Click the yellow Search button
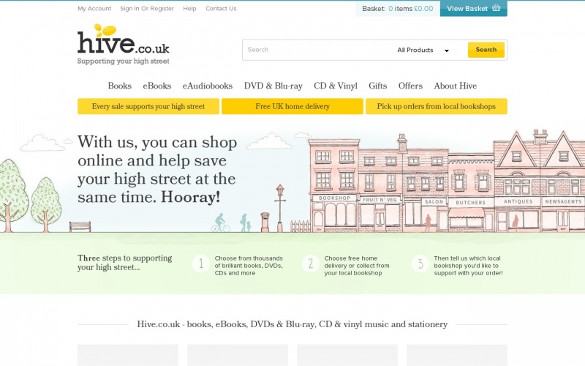 tap(486, 50)
